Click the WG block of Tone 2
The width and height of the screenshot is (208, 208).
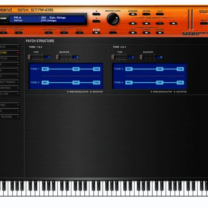(45, 83)
